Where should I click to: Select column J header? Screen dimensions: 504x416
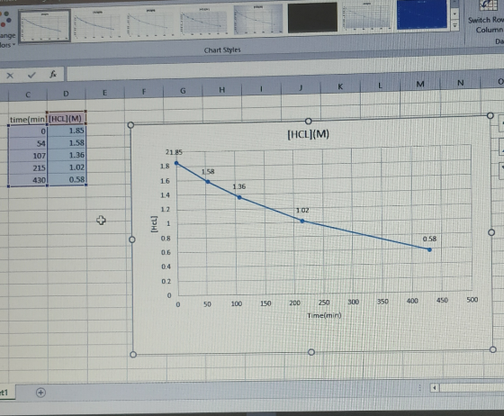click(301, 87)
